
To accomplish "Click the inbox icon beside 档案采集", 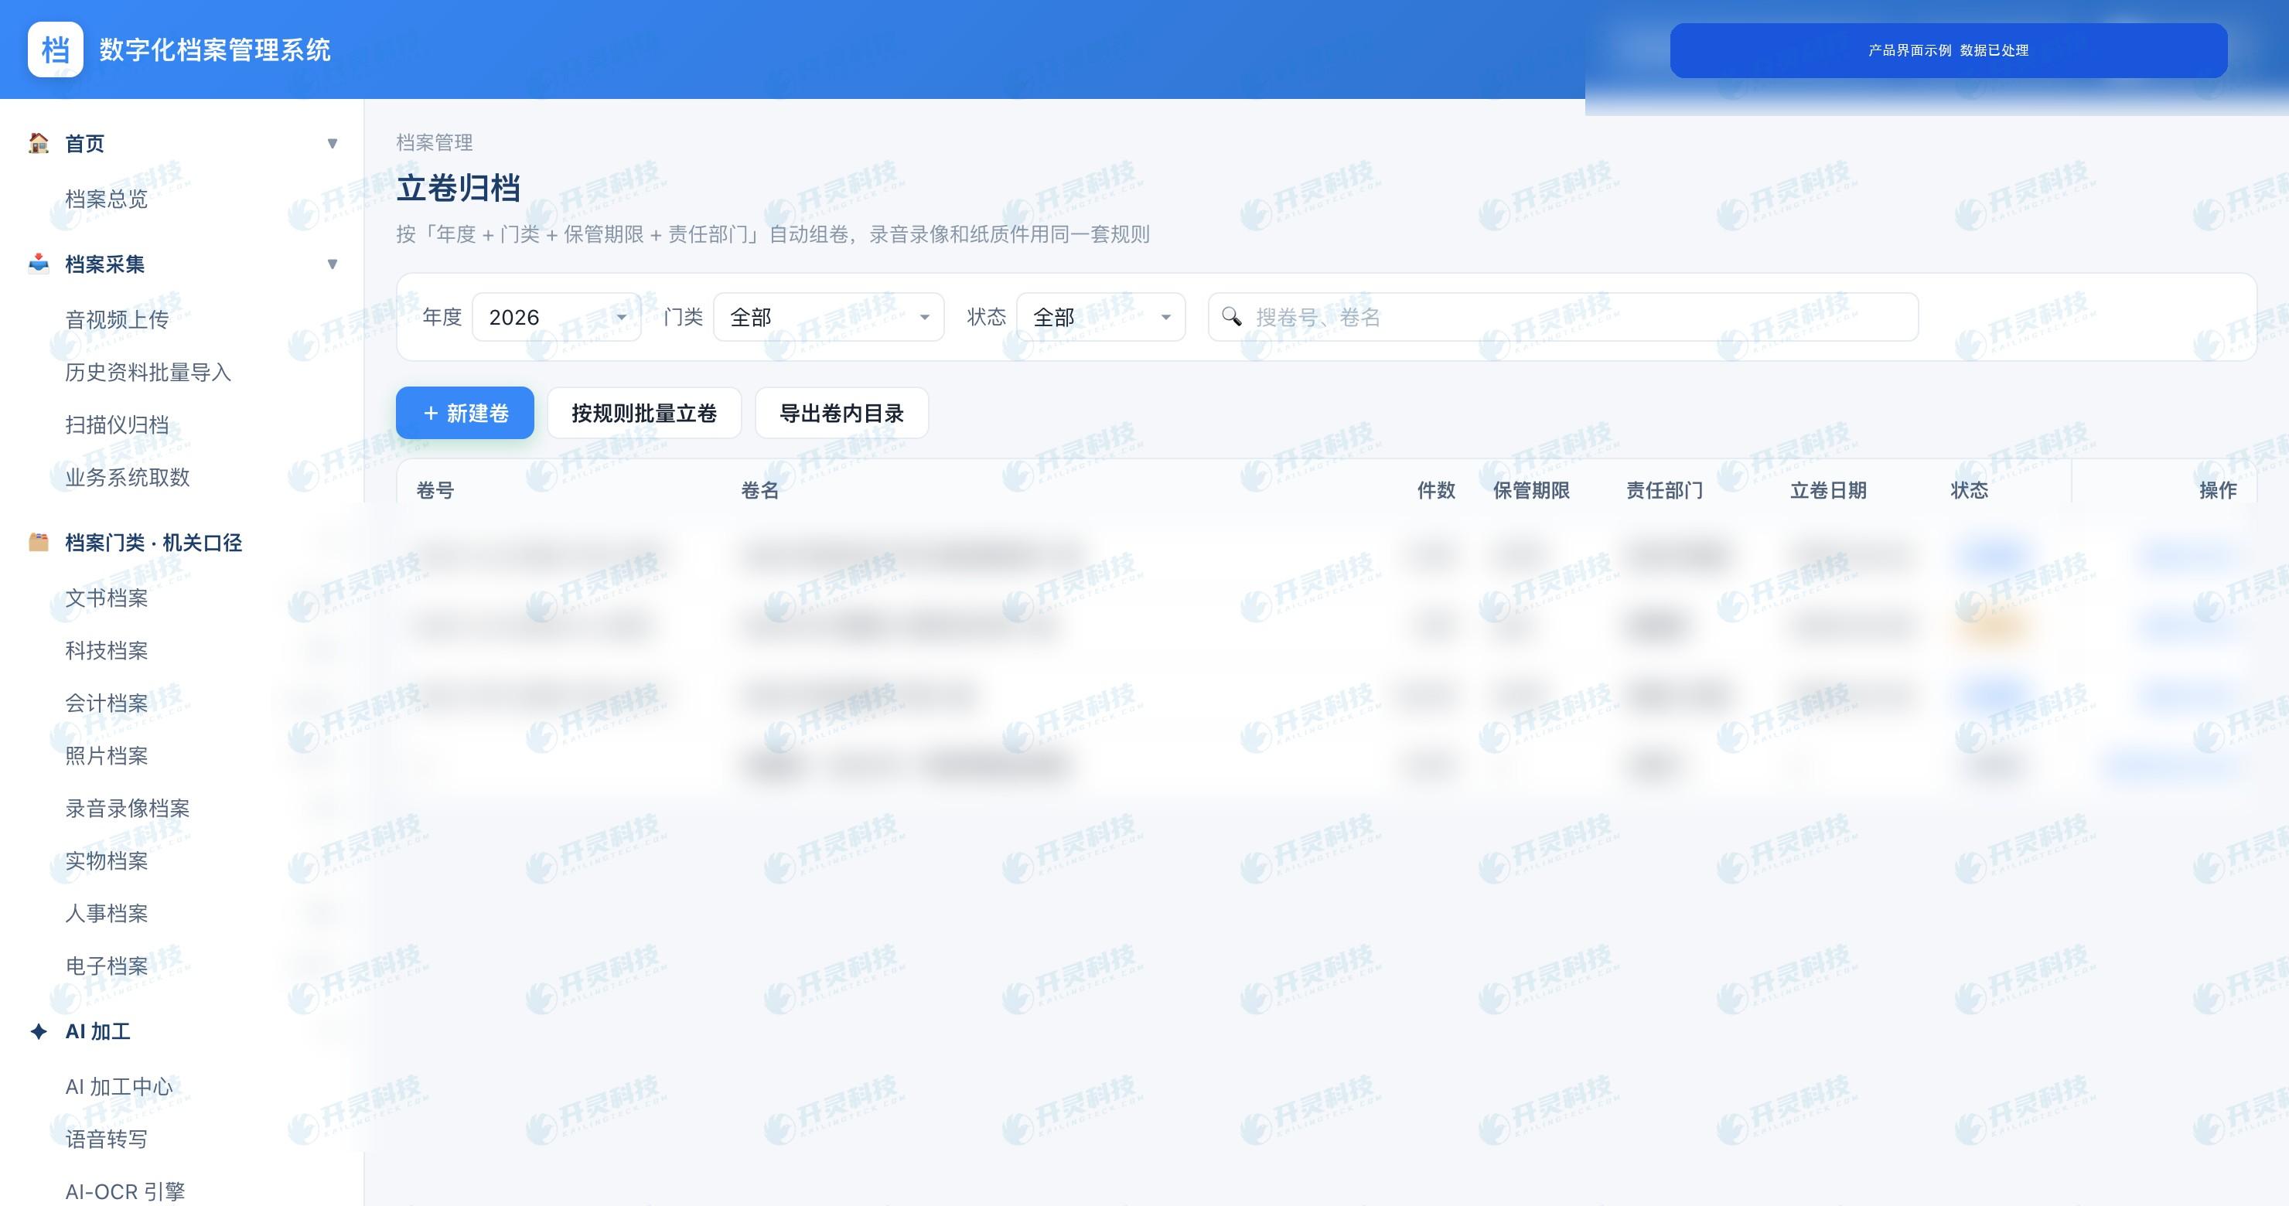I will (38, 264).
